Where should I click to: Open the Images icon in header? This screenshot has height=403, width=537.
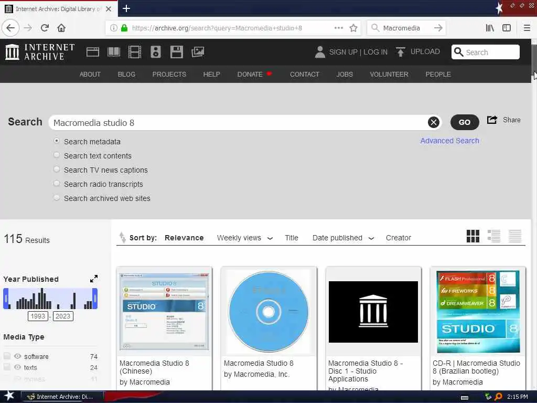[198, 52]
